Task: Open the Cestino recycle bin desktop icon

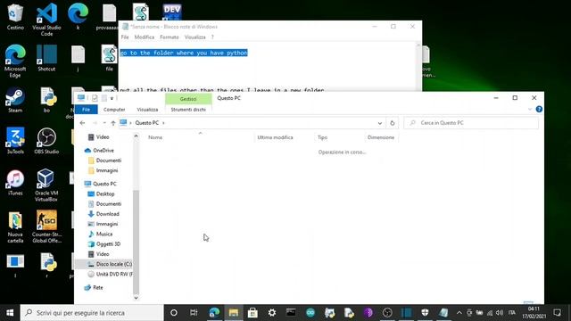Action: 15,16
